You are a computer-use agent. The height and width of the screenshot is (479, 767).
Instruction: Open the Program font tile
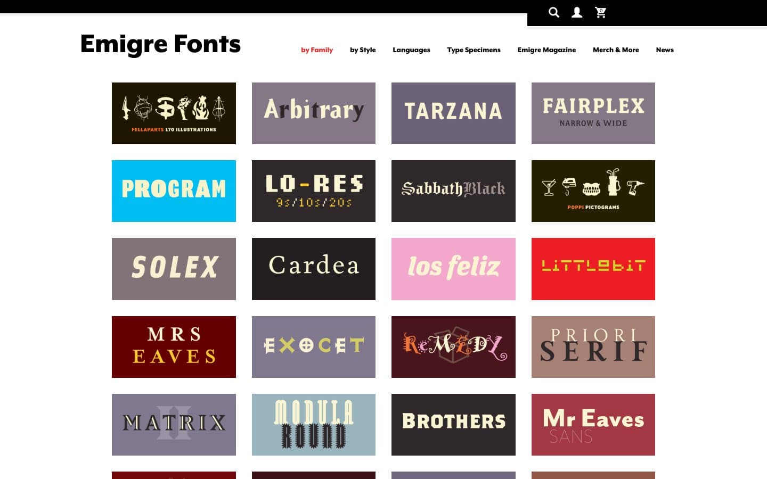point(174,191)
